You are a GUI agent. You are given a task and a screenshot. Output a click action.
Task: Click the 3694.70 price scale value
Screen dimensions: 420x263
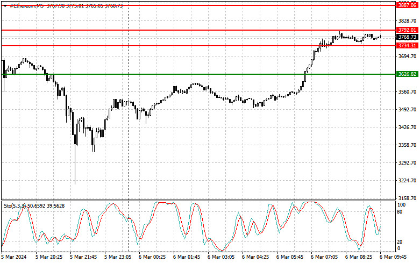[x=407, y=56]
